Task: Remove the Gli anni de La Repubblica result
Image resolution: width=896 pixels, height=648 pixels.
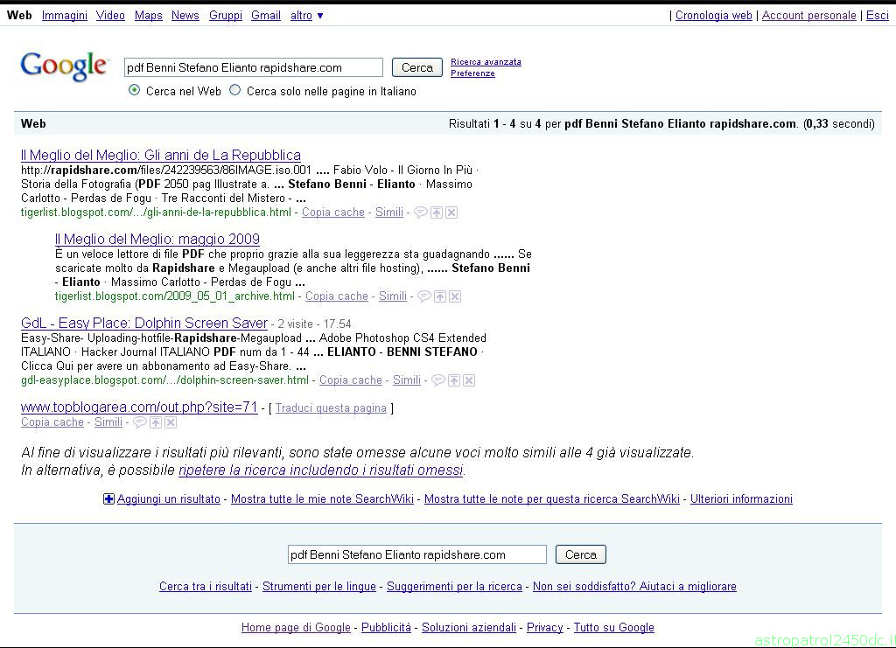Action: click(451, 213)
